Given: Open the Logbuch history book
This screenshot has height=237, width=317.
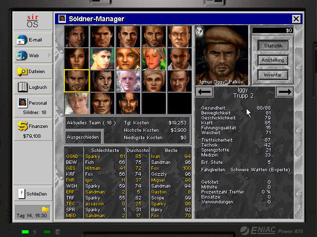Looking at the screenshot, I should click(33, 87).
